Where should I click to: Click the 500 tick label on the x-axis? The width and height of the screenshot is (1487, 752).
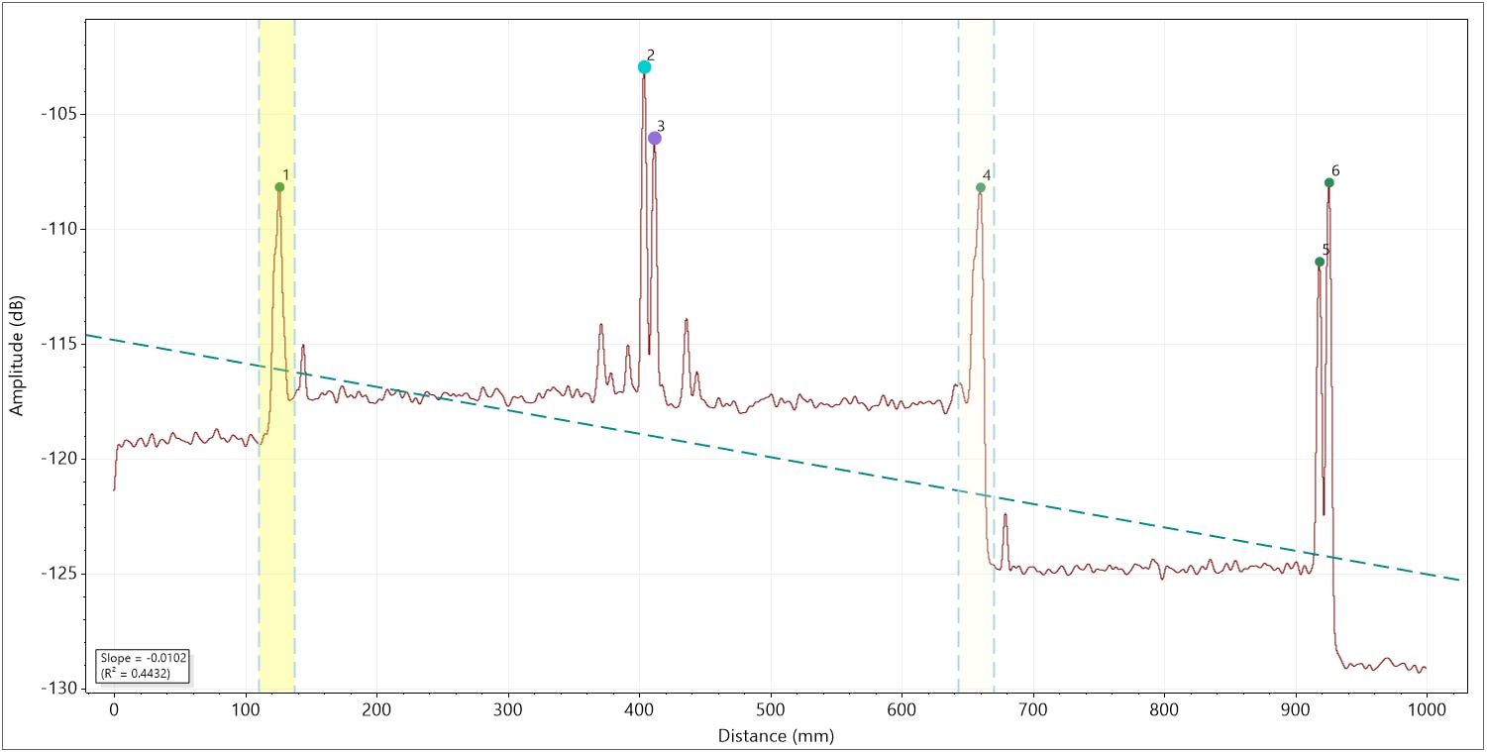pos(771,709)
